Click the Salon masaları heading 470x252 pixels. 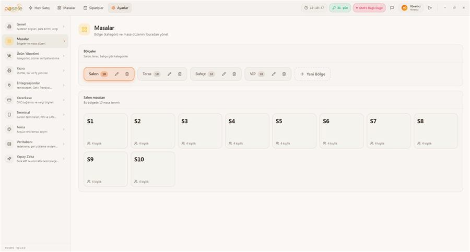tap(94, 98)
